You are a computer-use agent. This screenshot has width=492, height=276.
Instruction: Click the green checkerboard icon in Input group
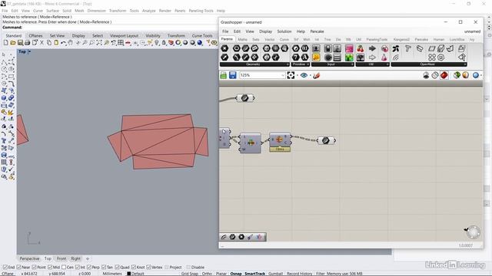tap(349, 58)
